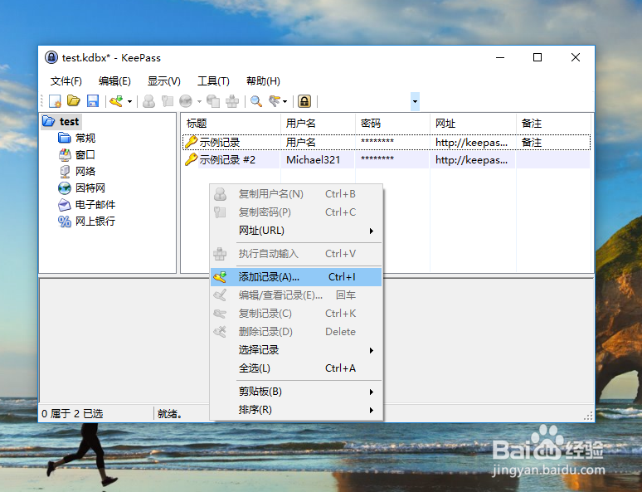
Task: Click the 备注 column header
Action: click(x=553, y=124)
